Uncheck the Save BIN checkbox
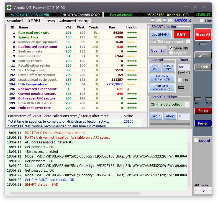The height and width of the screenshot is (202, 218). pos(171,48)
